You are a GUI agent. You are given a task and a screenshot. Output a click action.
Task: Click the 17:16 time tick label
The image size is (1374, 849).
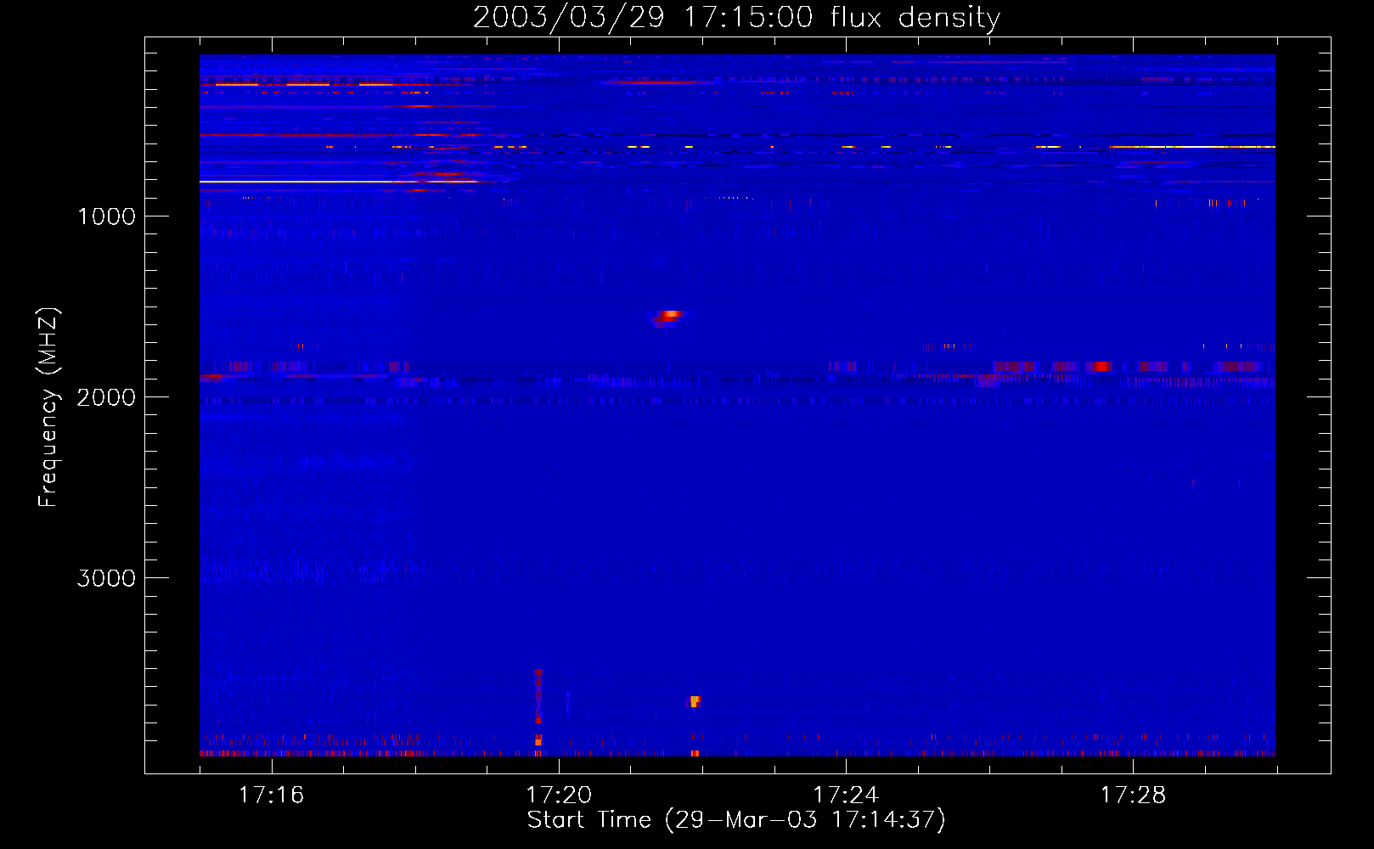coord(272,795)
